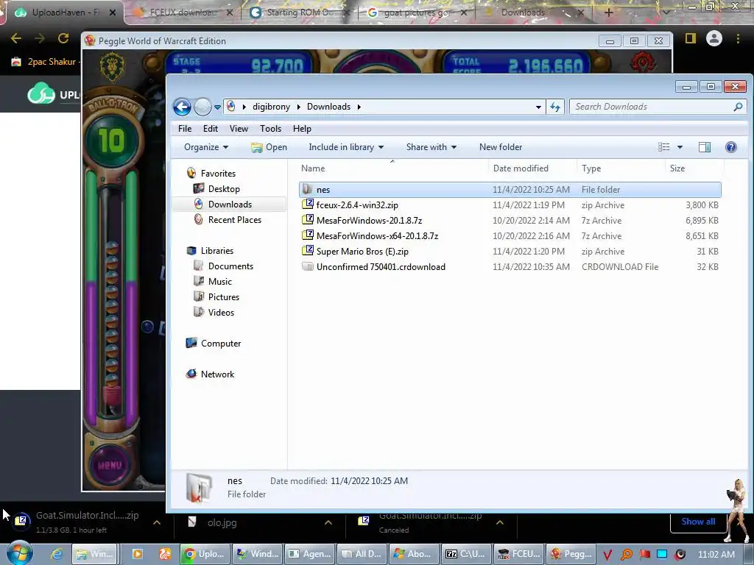Switch to Chrome UploadHaven taskbar button
This screenshot has width=754, height=565.
tap(205, 554)
